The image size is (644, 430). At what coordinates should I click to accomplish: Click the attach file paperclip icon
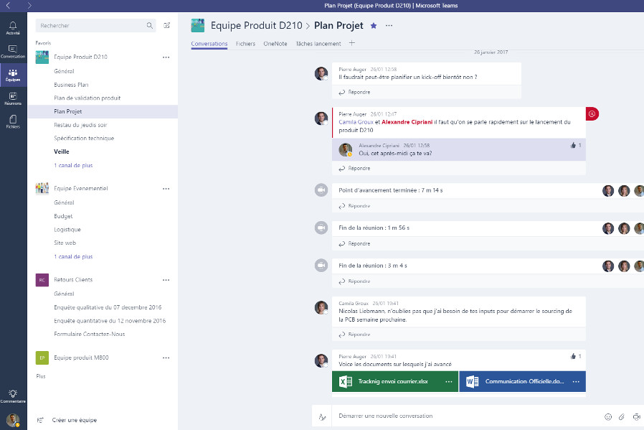coord(622,417)
